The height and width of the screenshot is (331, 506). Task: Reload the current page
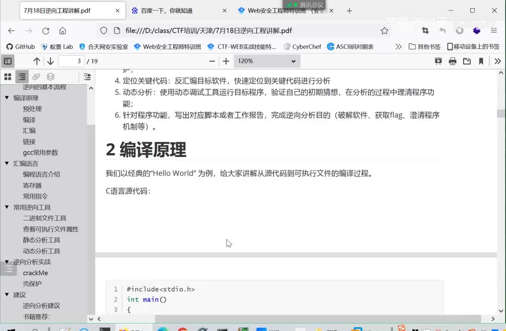46,31
